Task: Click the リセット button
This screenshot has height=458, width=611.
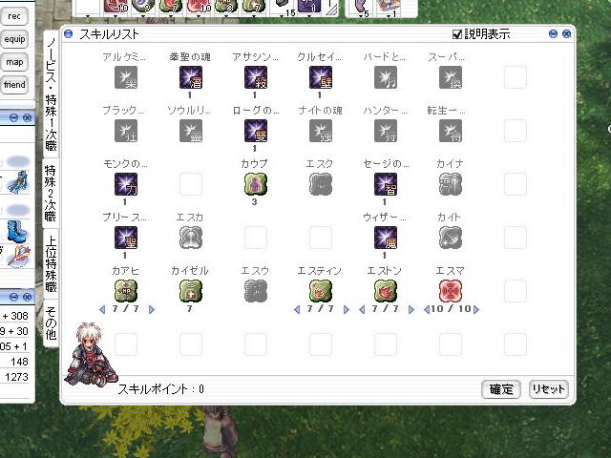Action: pos(548,389)
